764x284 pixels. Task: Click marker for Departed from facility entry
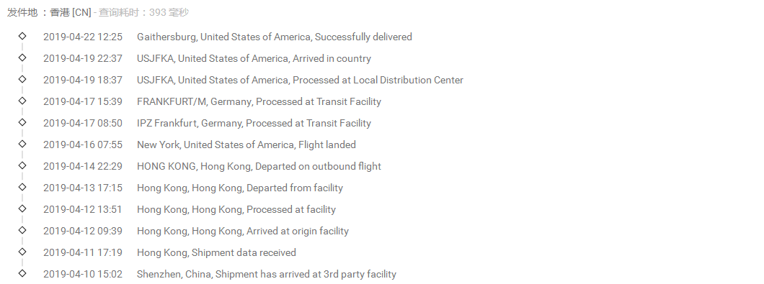coord(22,187)
